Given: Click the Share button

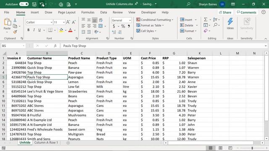Looking at the screenshot, I should 225,12.
